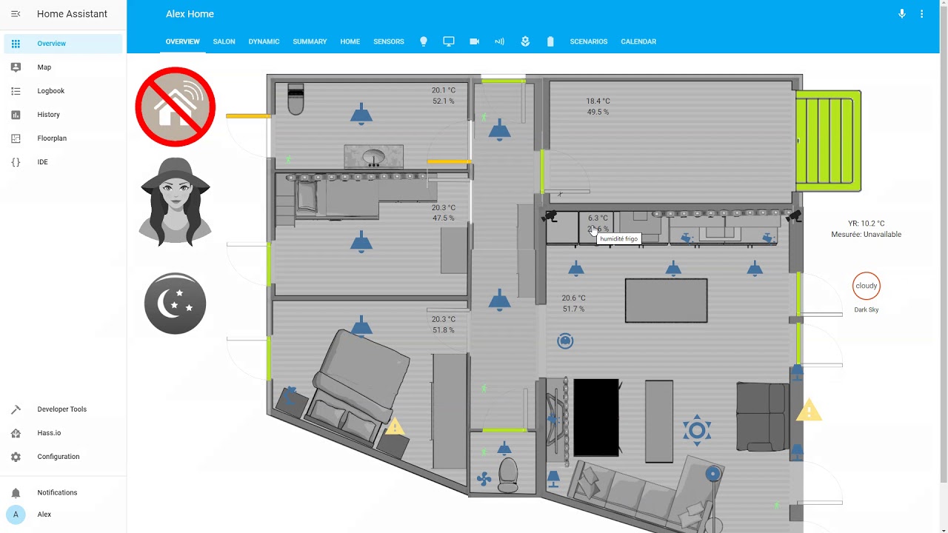Select the NFC signal icon tab
The height and width of the screenshot is (533, 948).
point(499,41)
